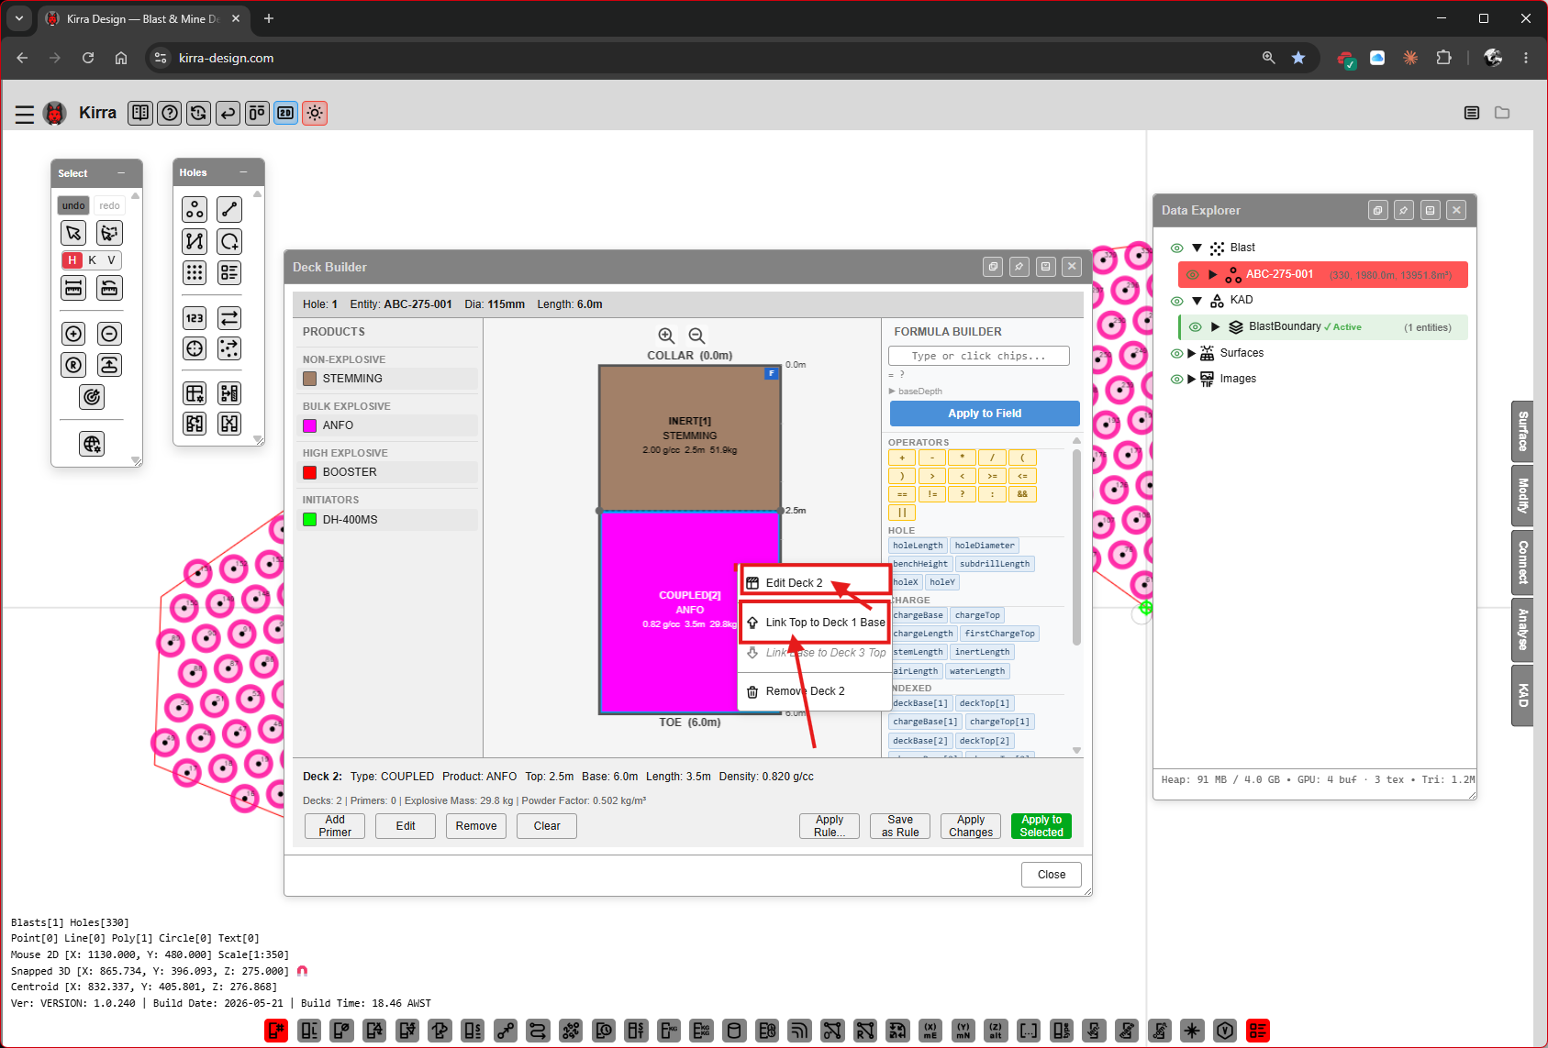
Task: Click the circled minus icon in Select panel
Action: click(x=109, y=334)
